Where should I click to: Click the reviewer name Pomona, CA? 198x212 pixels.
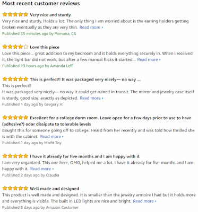pos(65,34)
